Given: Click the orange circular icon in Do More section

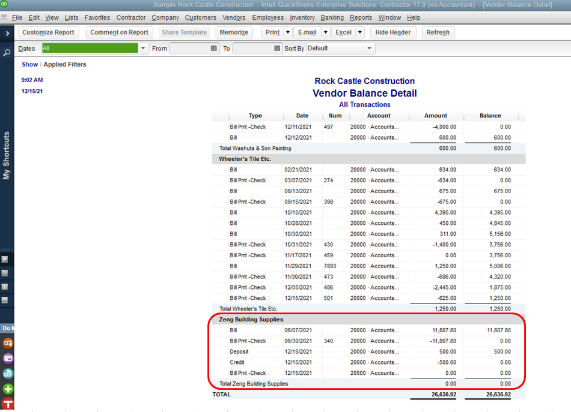Looking at the screenshot, I should tap(8, 343).
